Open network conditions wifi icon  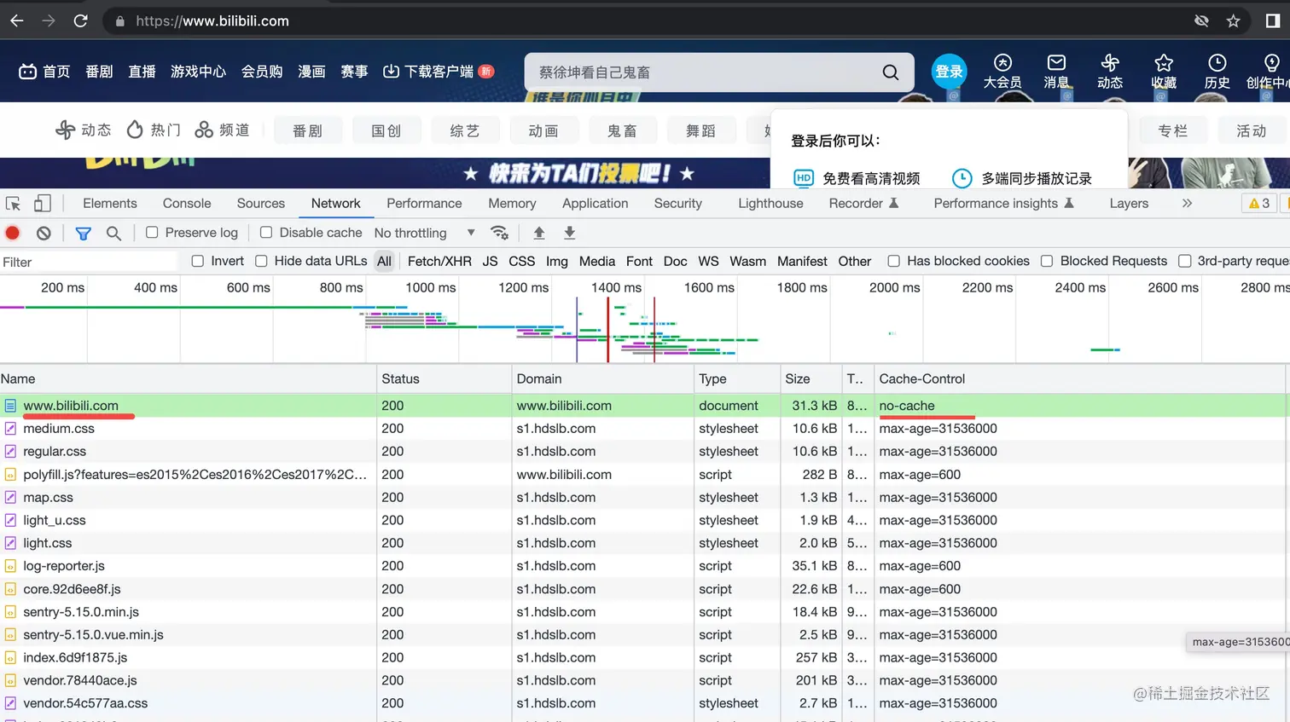500,233
